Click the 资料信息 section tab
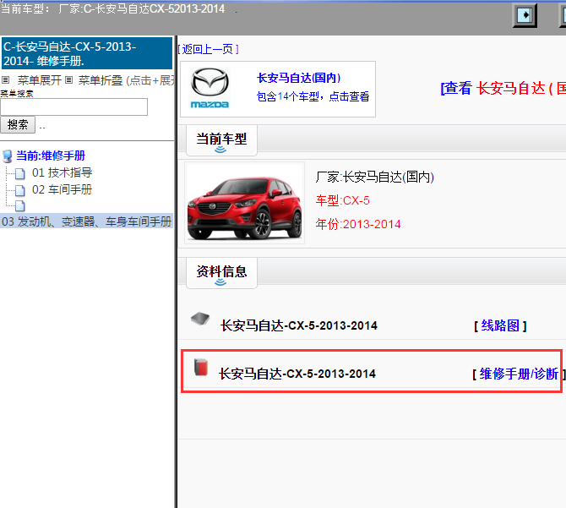The height and width of the screenshot is (508, 566). coord(221,273)
